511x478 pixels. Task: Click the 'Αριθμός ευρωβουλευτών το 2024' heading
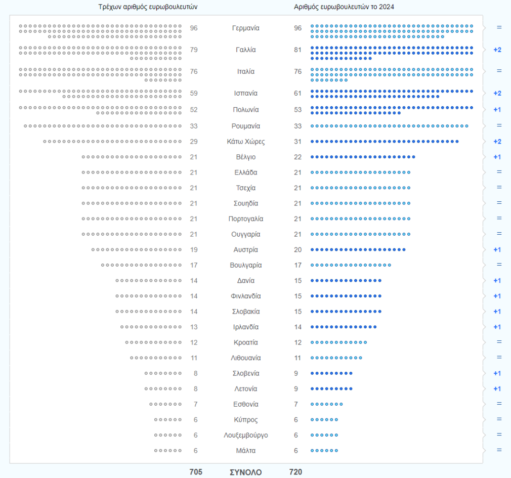point(344,7)
